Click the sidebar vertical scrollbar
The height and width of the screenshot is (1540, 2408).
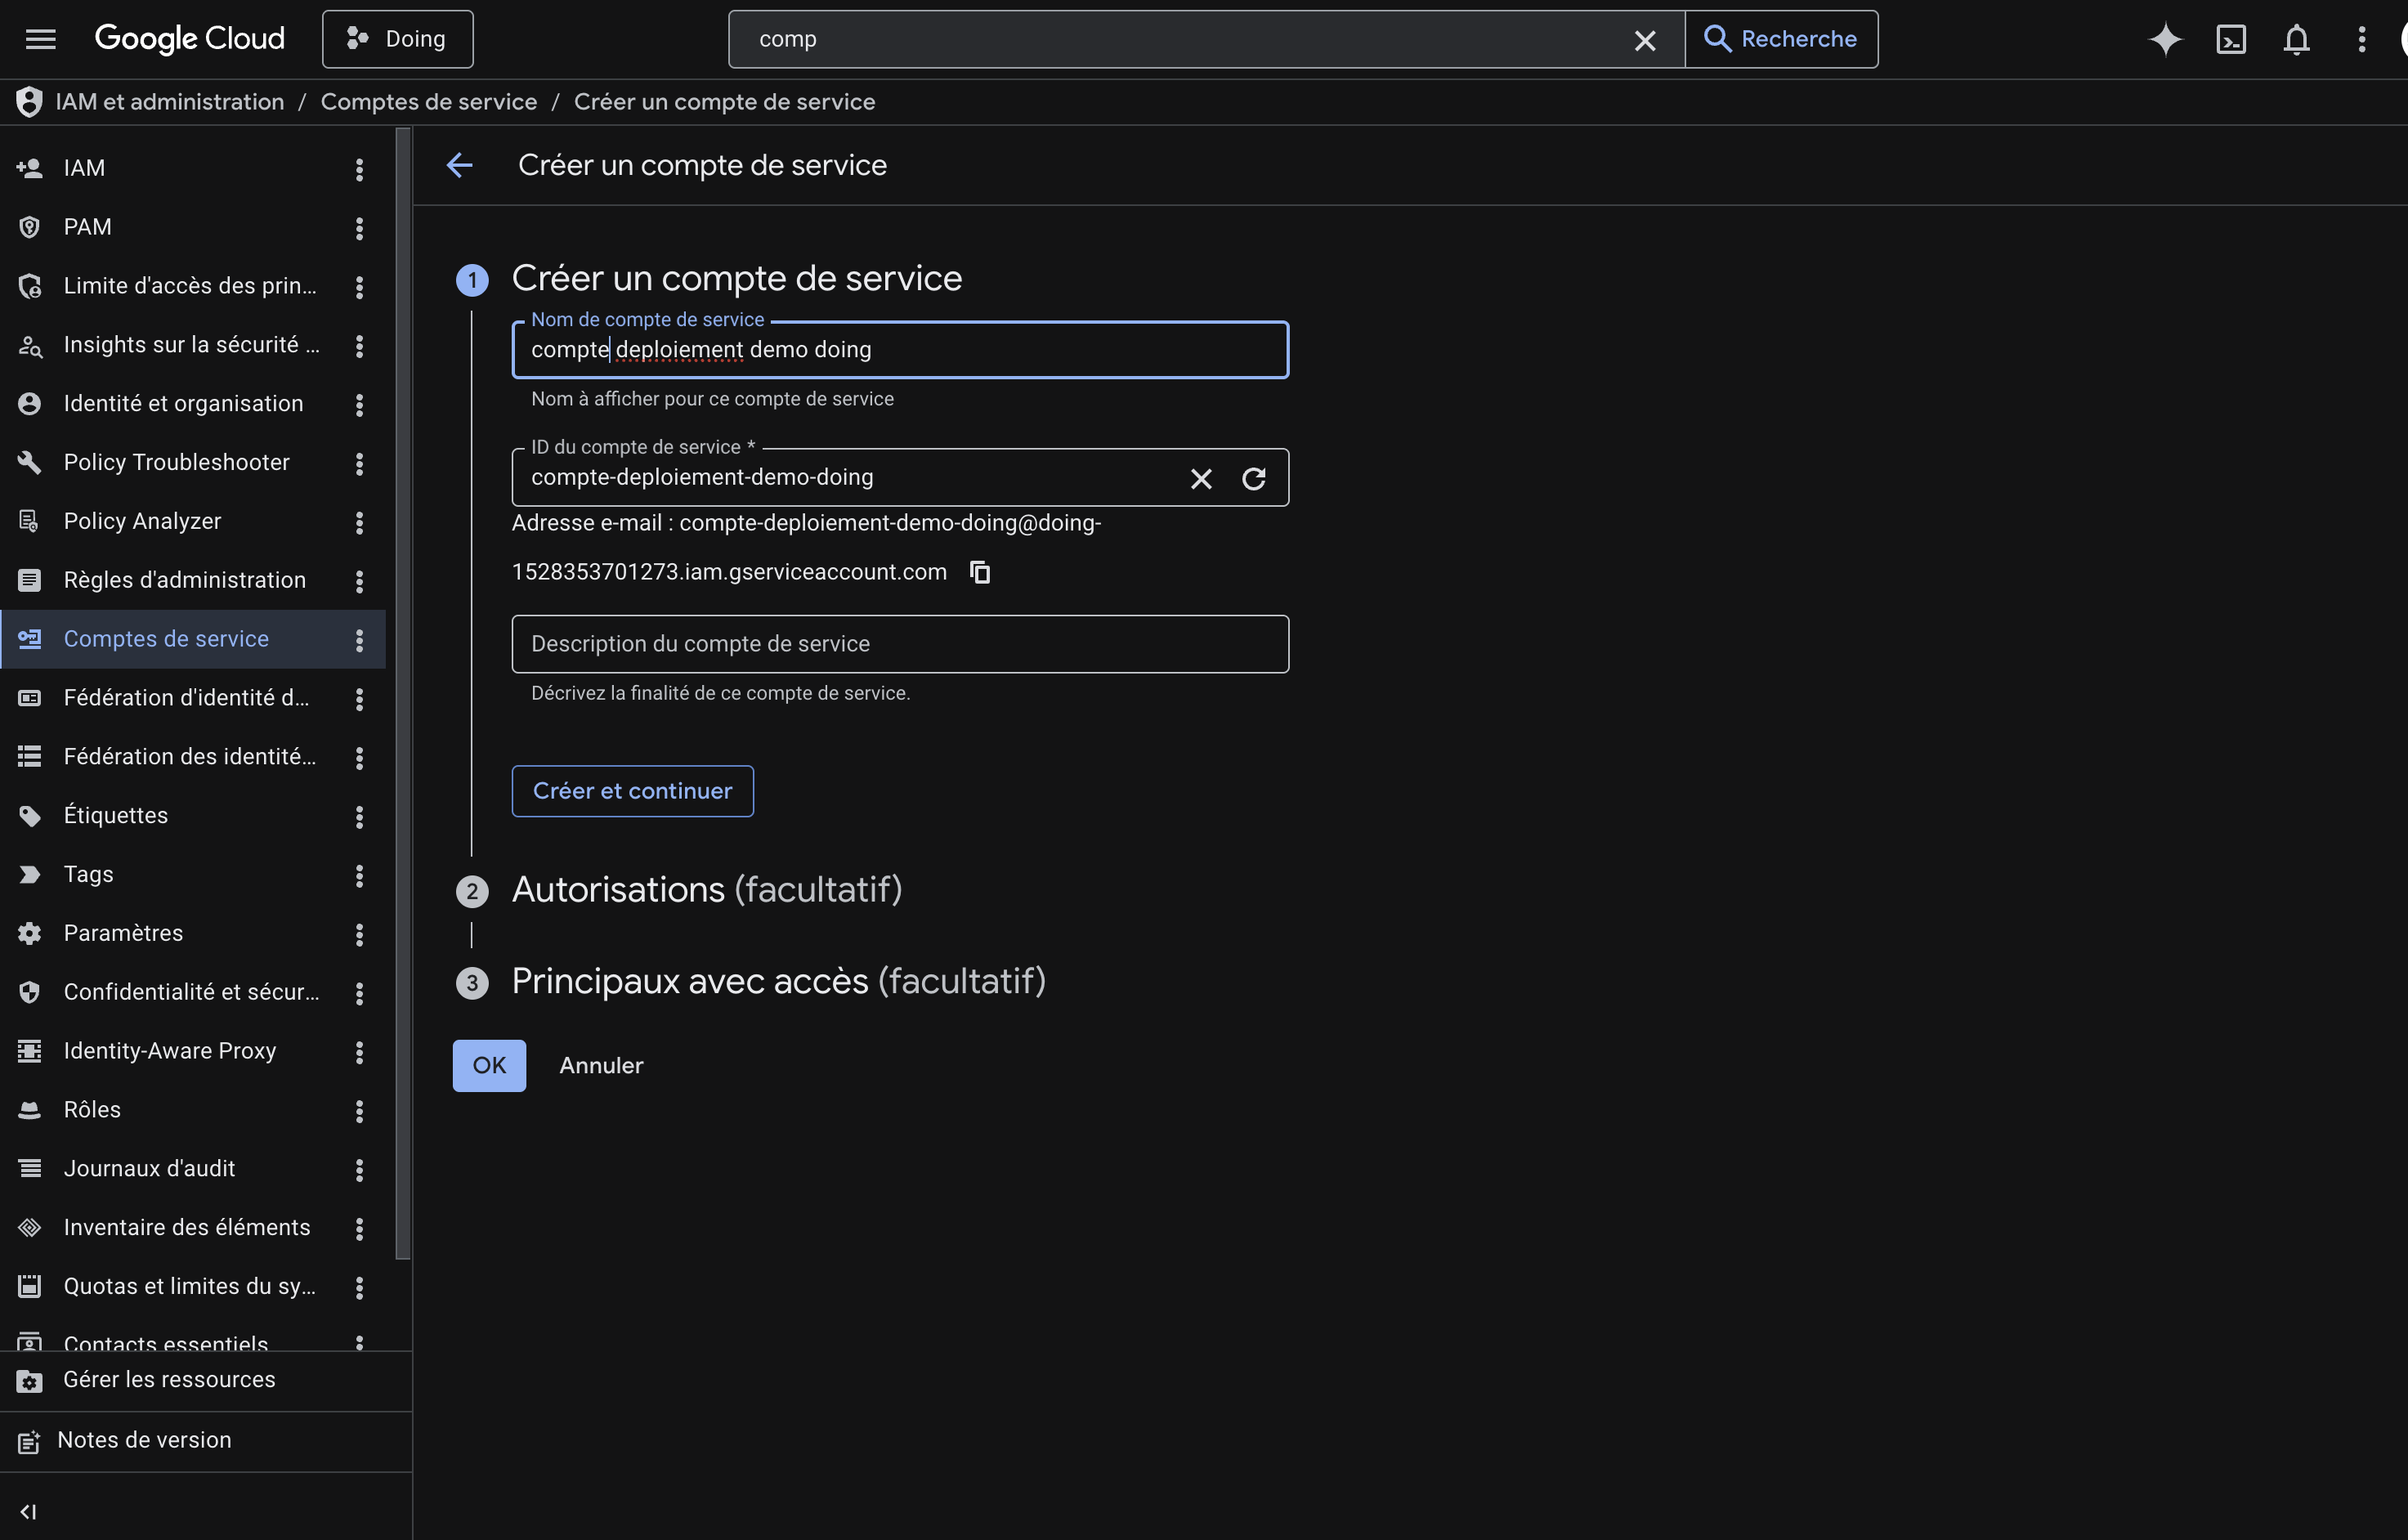point(403,694)
